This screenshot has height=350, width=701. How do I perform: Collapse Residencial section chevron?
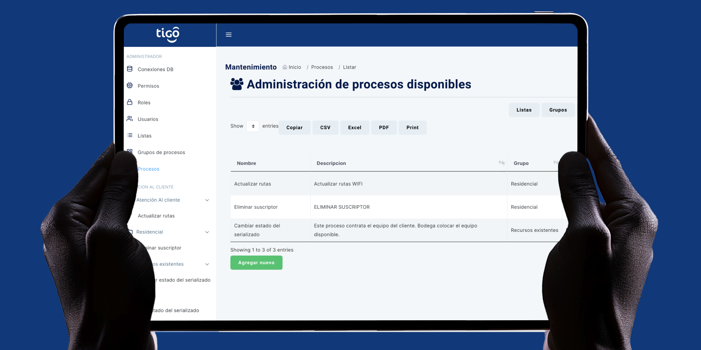click(207, 232)
